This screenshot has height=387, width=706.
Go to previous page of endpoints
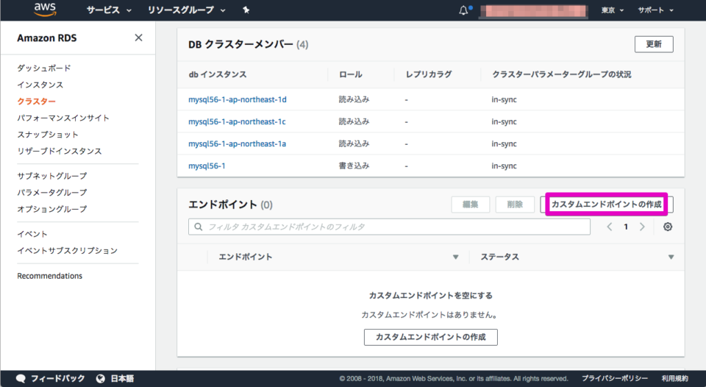pos(609,227)
